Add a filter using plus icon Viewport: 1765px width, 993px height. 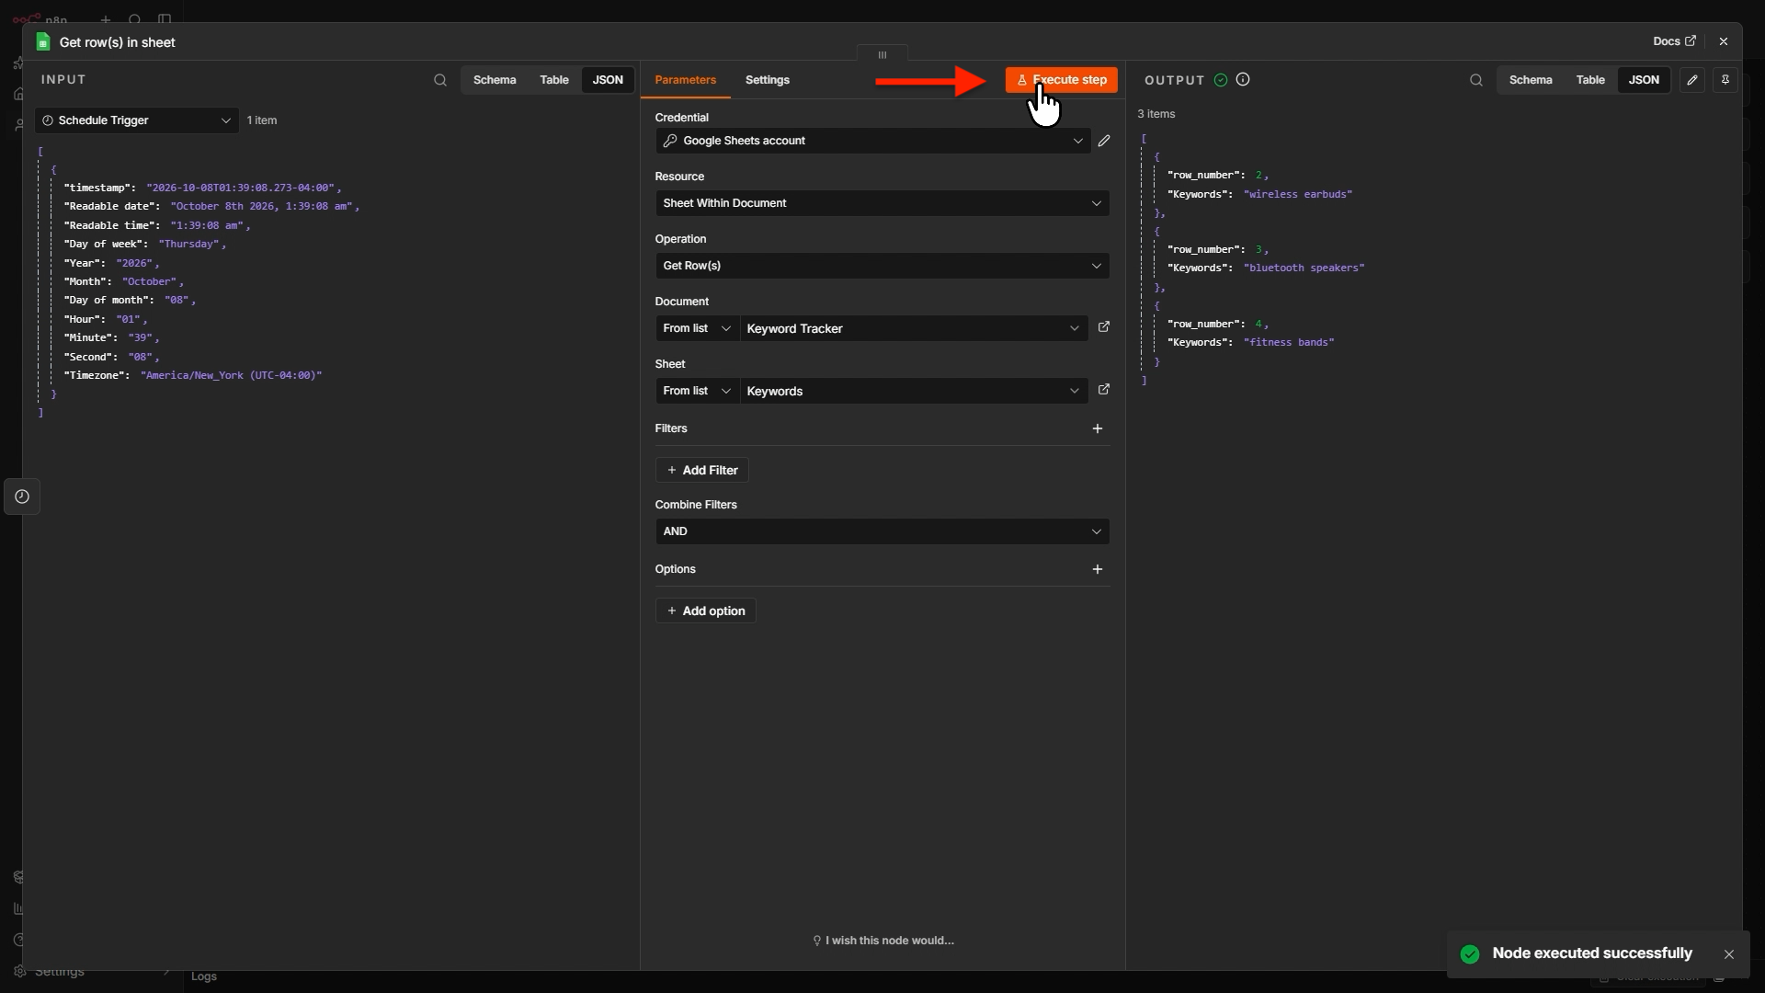[1098, 428]
